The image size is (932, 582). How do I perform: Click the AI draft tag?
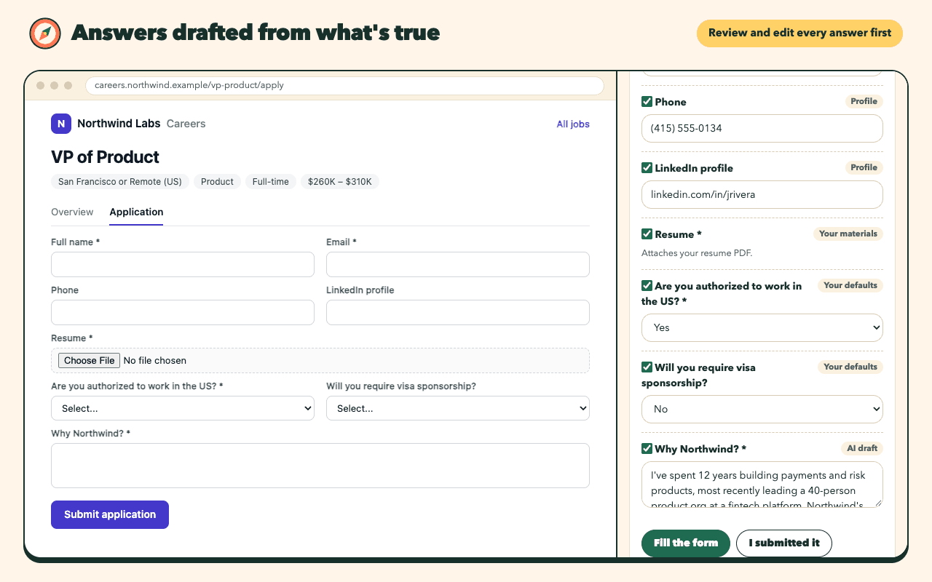coord(862,448)
